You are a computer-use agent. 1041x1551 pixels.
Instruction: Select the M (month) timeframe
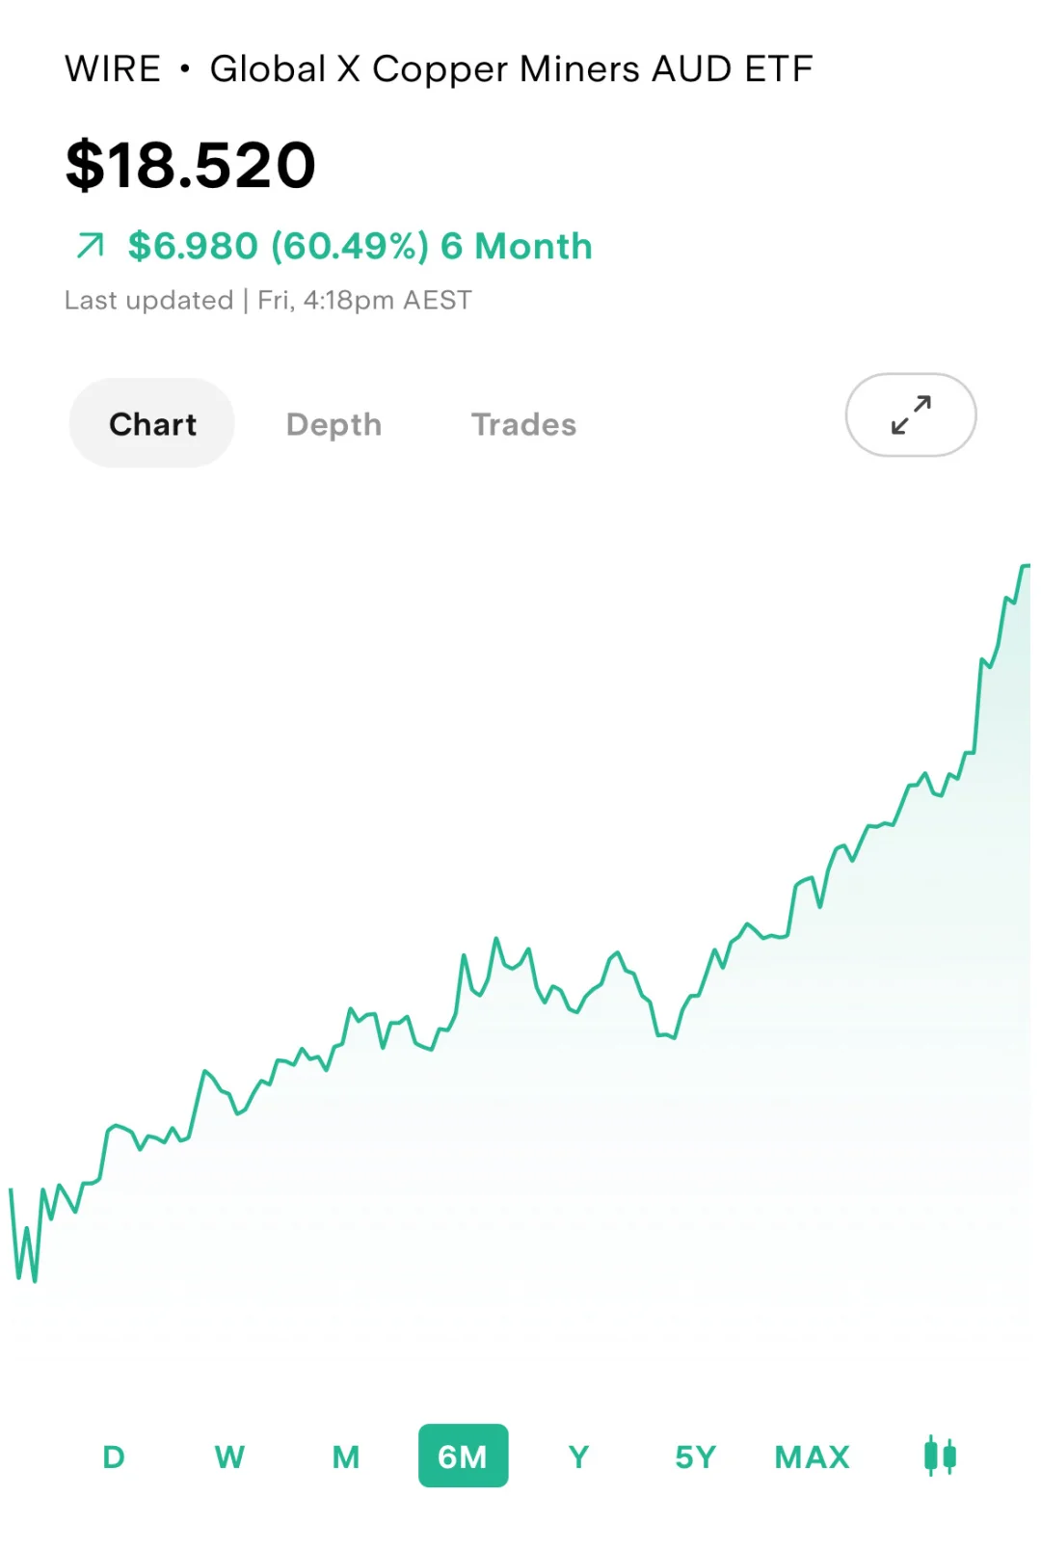point(346,1457)
